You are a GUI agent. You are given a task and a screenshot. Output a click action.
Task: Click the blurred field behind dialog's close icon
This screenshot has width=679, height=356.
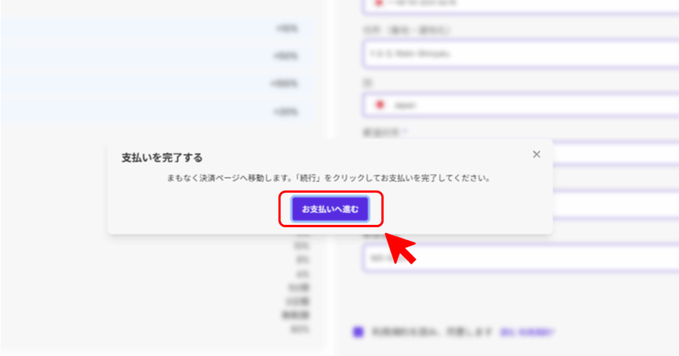coord(616,154)
